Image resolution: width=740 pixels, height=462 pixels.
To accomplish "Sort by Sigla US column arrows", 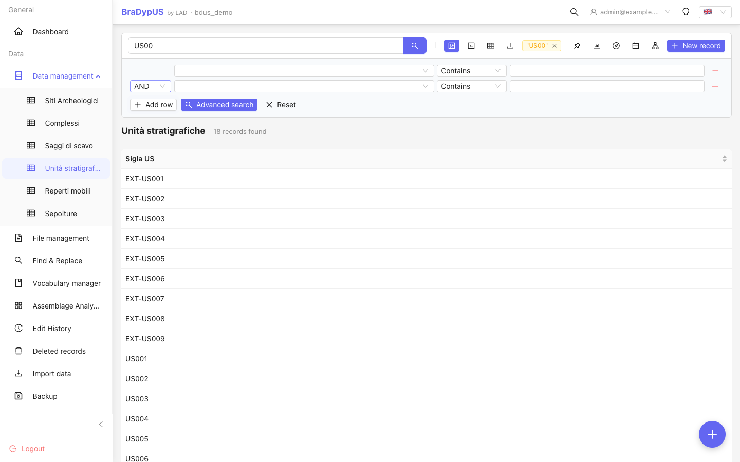I will (x=725, y=159).
